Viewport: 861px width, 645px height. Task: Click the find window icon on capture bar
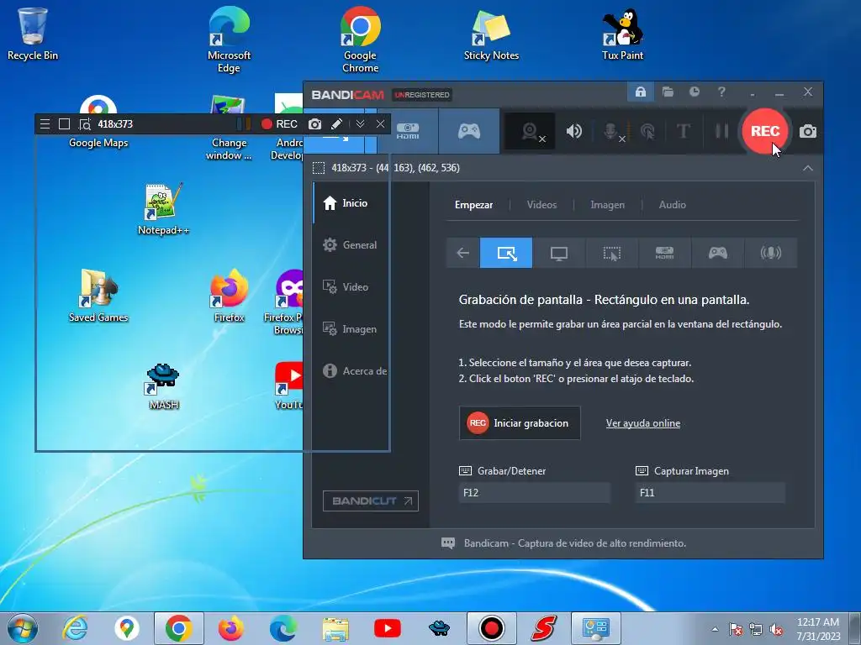[x=85, y=124]
